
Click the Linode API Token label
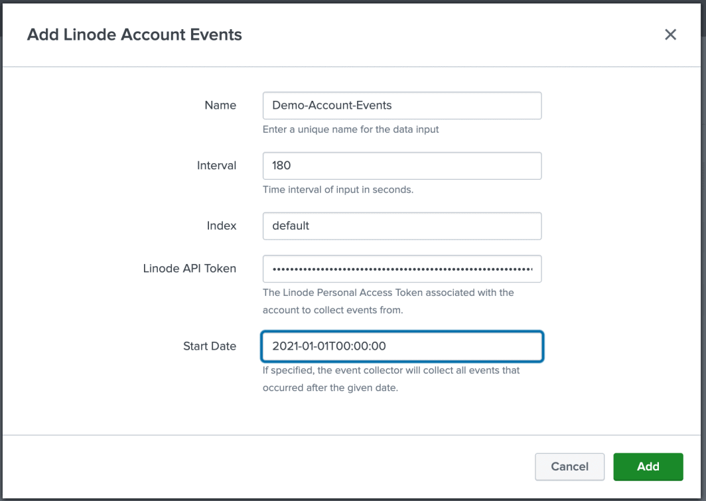coord(190,269)
